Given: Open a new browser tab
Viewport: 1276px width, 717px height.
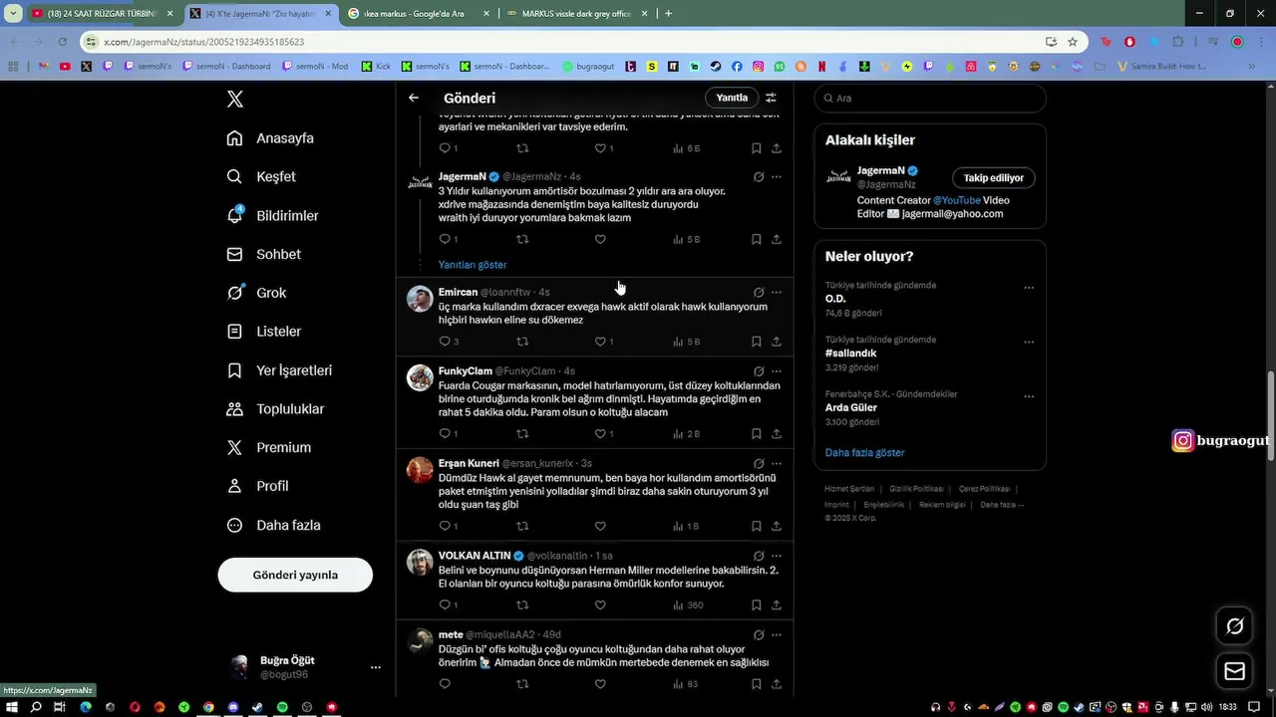Looking at the screenshot, I should [668, 14].
